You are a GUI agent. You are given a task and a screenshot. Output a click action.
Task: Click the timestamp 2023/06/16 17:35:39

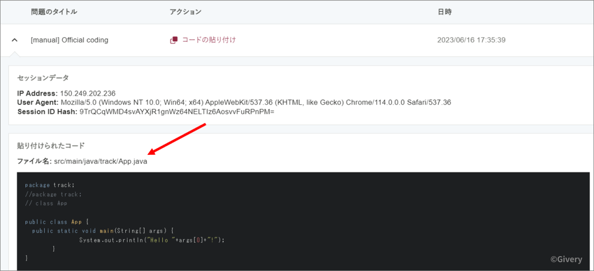[471, 40]
